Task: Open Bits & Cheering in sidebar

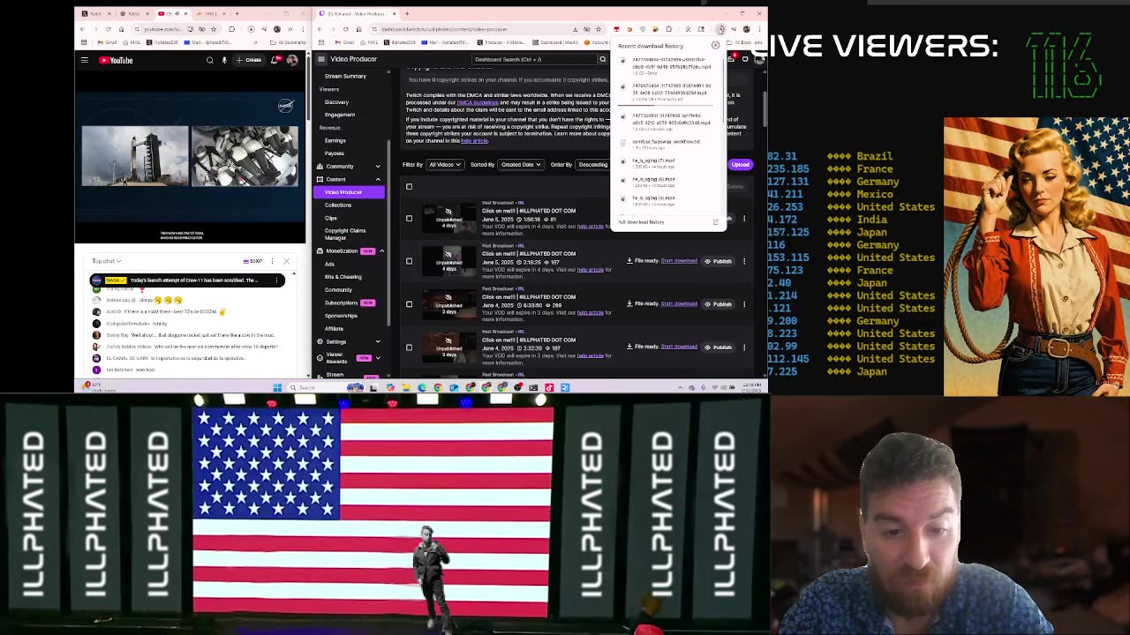Action: click(x=343, y=276)
